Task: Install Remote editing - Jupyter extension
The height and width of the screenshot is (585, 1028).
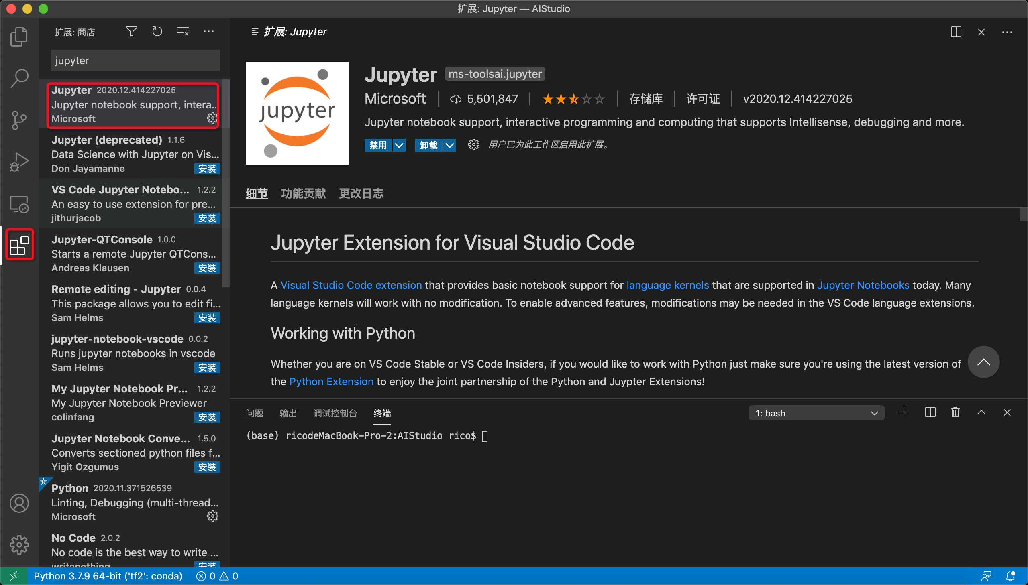Action: click(x=207, y=318)
